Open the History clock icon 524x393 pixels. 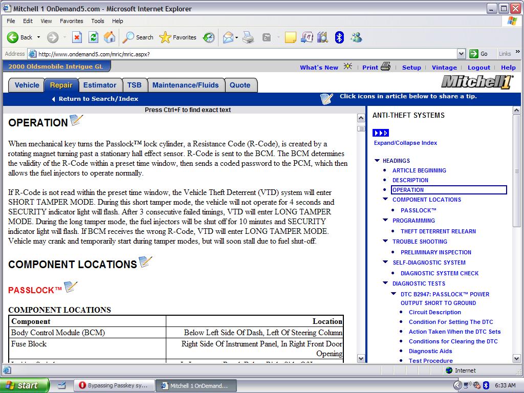click(209, 37)
